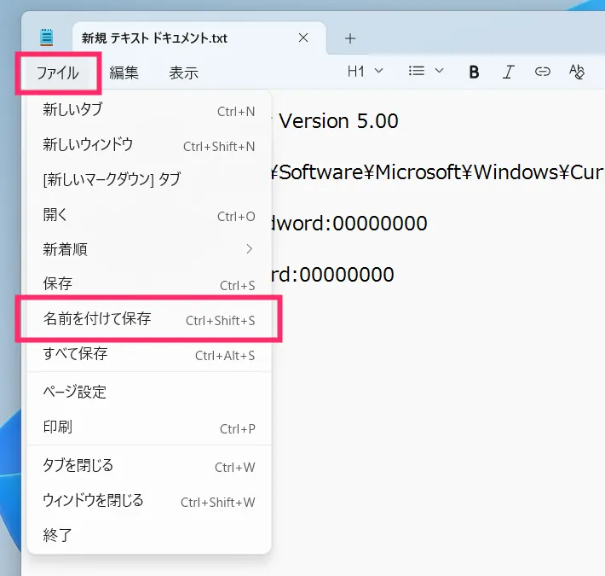Viewport: 605px width, 576px height.
Task: Click 開く to open a file
Action: pos(149,215)
